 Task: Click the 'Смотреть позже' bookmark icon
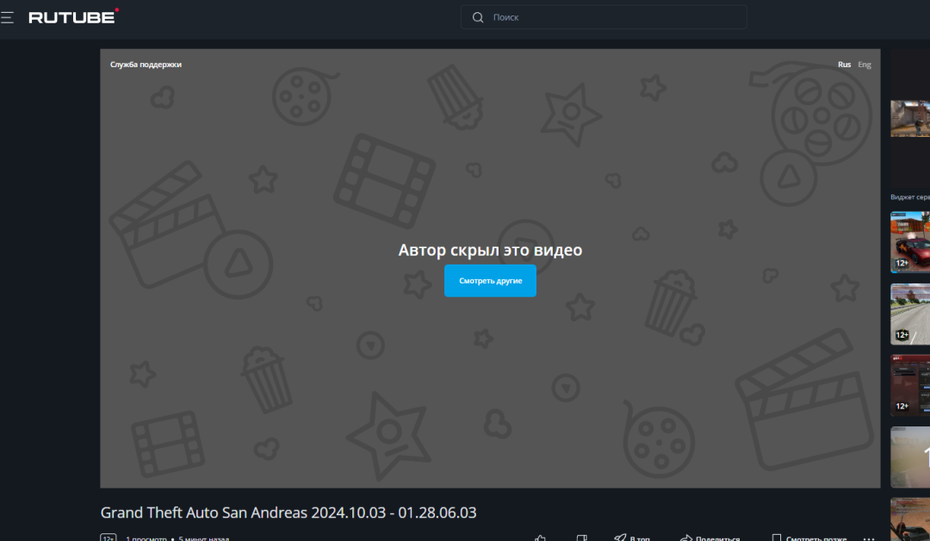777,538
